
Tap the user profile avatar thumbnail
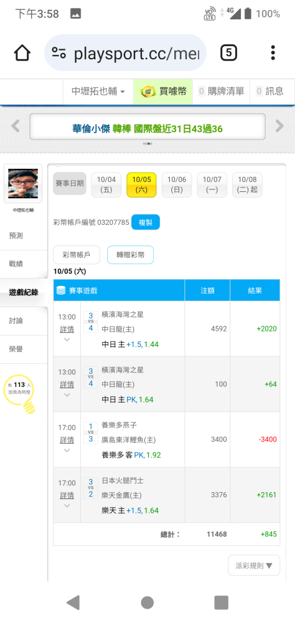(23, 184)
